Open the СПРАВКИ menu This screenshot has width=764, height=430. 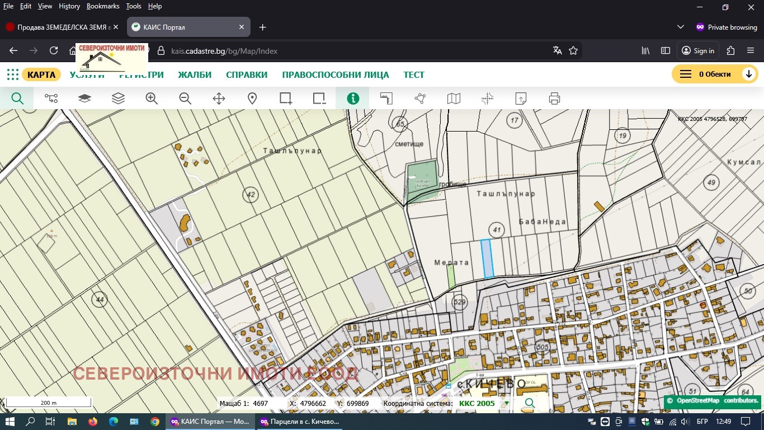pos(247,74)
